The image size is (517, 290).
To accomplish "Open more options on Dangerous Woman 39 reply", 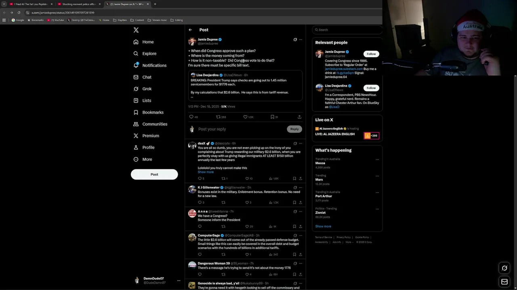I will click(x=301, y=263).
